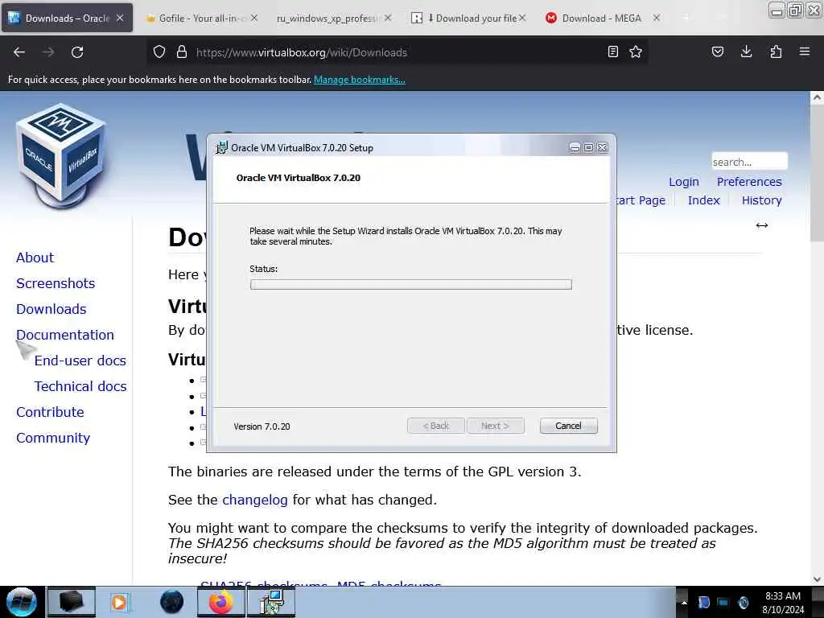Switch to the ru_windows_xp_professional tab
This screenshot has width=824, height=618.
334,18
